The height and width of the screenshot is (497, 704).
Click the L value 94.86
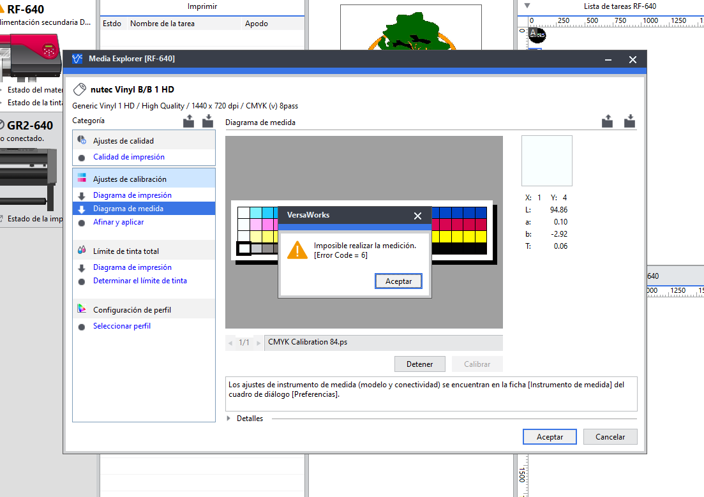point(558,210)
